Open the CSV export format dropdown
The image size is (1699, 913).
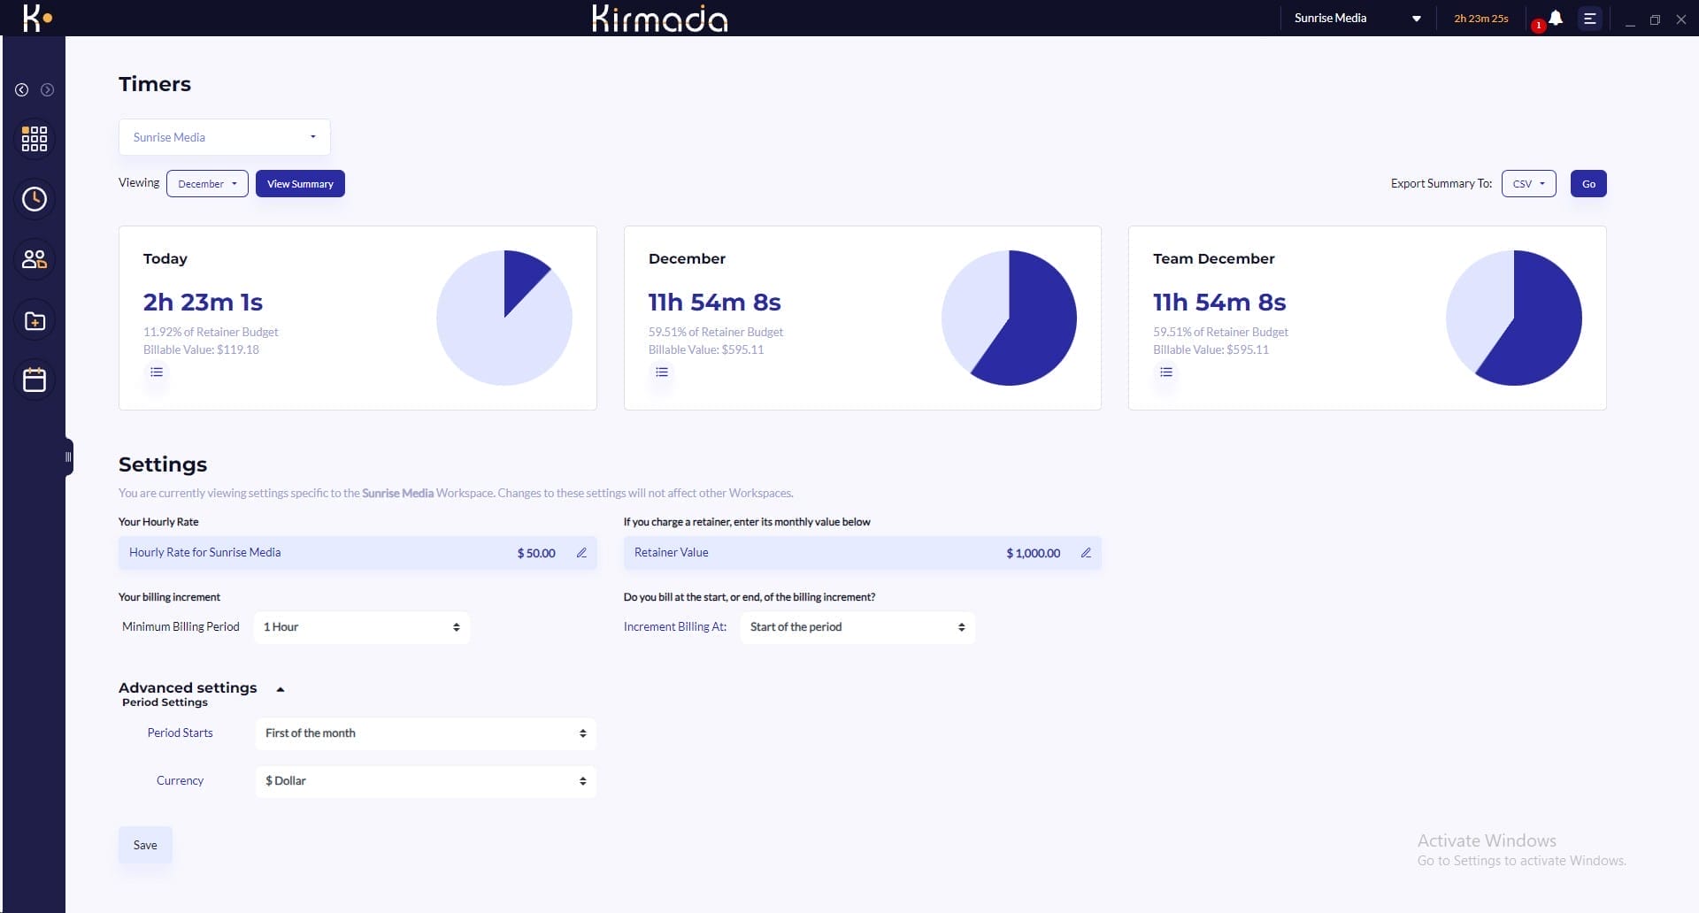1528,184
